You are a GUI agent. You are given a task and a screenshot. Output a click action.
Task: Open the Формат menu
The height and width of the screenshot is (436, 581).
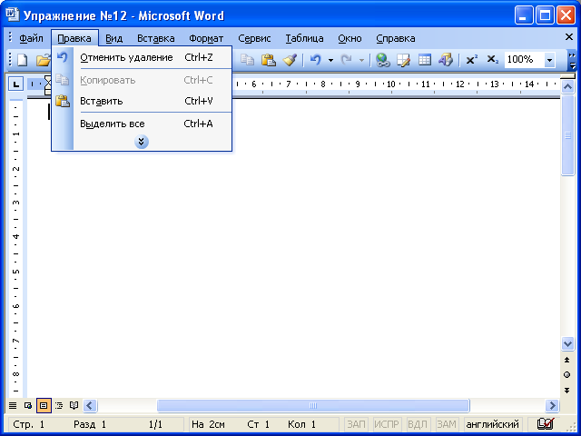(206, 38)
